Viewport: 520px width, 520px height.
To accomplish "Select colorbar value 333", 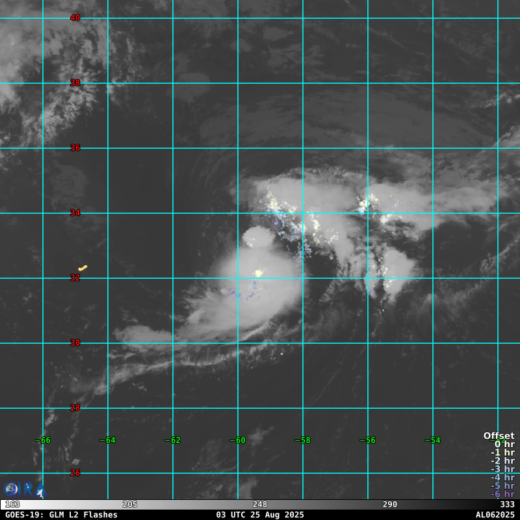I will click(x=508, y=505).
